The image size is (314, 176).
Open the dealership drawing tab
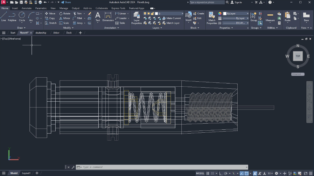click(x=41, y=33)
